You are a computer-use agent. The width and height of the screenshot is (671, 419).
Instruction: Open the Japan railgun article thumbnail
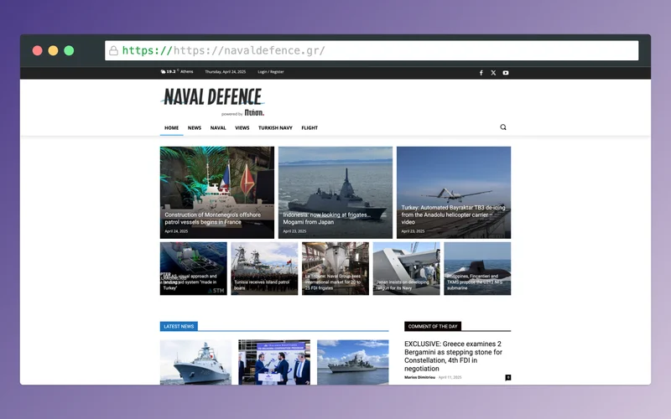tap(406, 268)
